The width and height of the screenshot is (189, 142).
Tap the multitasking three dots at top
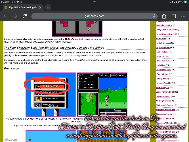pyautogui.click(x=94, y=2)
